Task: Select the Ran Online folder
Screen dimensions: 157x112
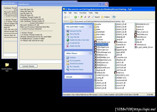Action: click(99, 34)
